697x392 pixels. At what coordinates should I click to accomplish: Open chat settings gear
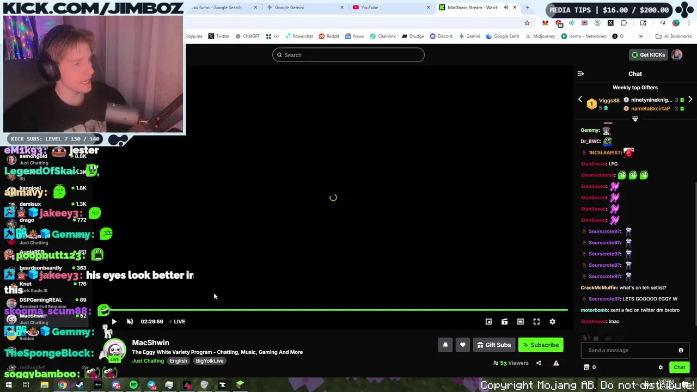[661, 367]
